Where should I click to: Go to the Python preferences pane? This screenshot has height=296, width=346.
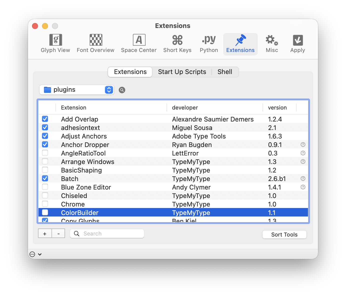pos(209,44)
